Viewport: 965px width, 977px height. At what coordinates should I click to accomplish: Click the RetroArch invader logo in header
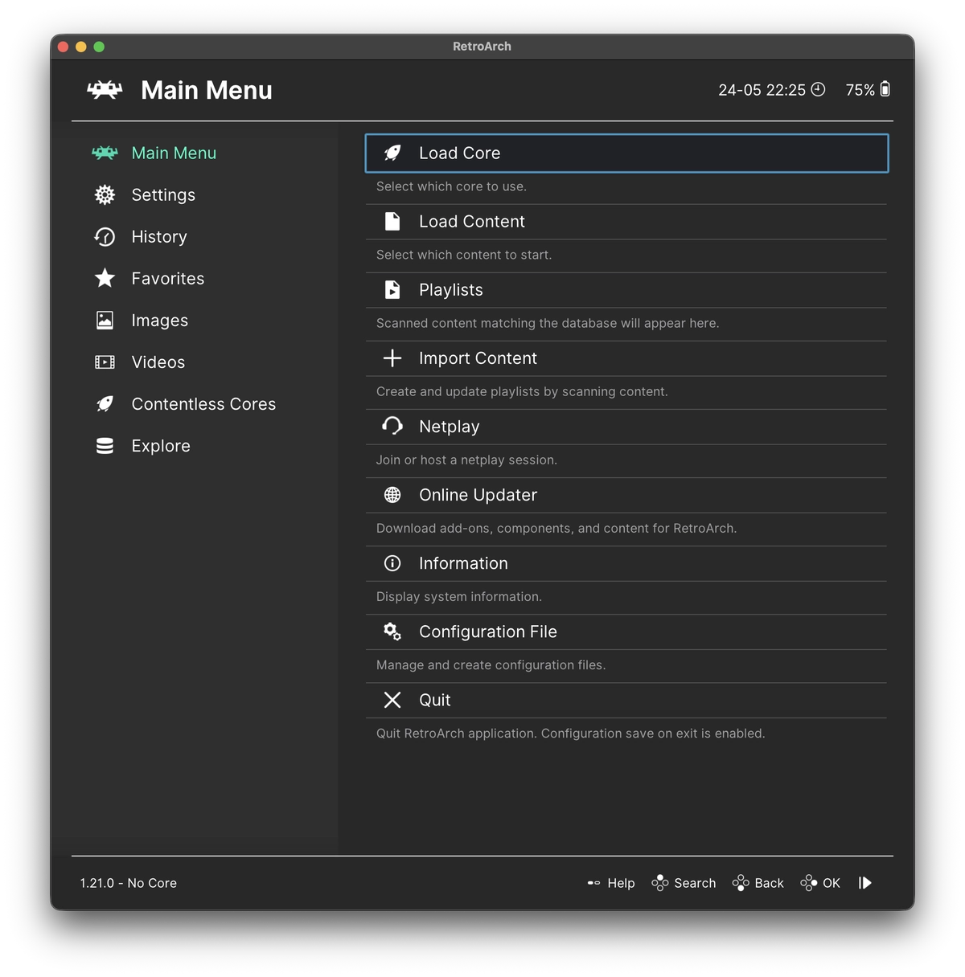click(x=105, y=90)
